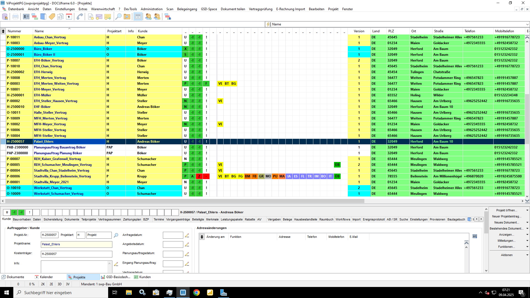Click address card icon right of Adressänderungen table
530x298 pixels.
(x=475, y=236)
